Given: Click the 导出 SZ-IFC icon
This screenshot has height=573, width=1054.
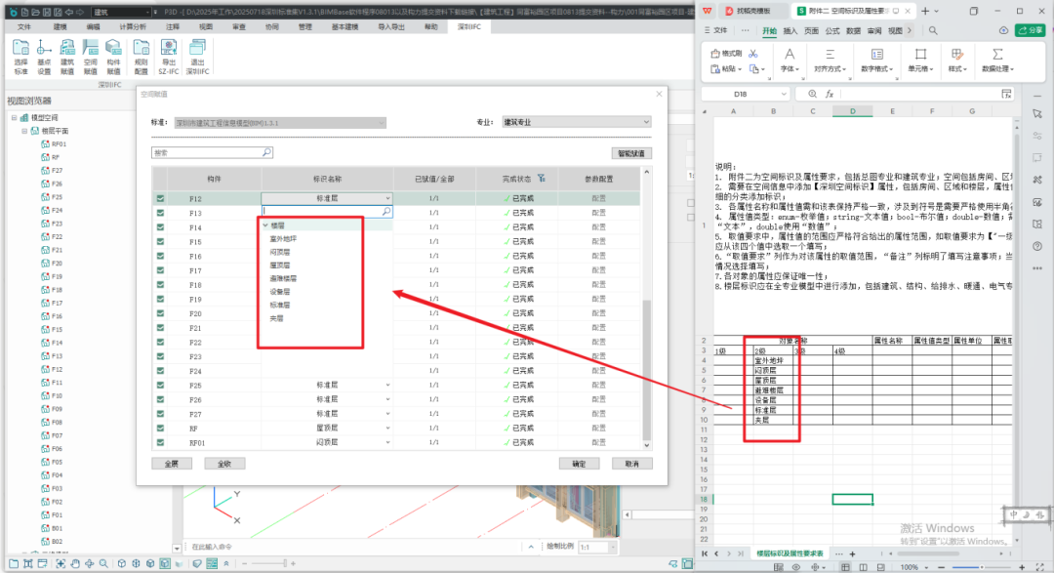Looking at the screenshot, I should pyautogui.click(x=169, y=57).
